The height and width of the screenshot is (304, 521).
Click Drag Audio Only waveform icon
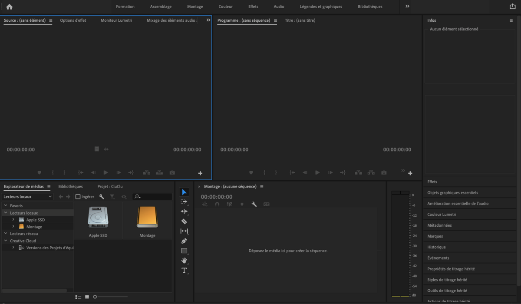106,149
